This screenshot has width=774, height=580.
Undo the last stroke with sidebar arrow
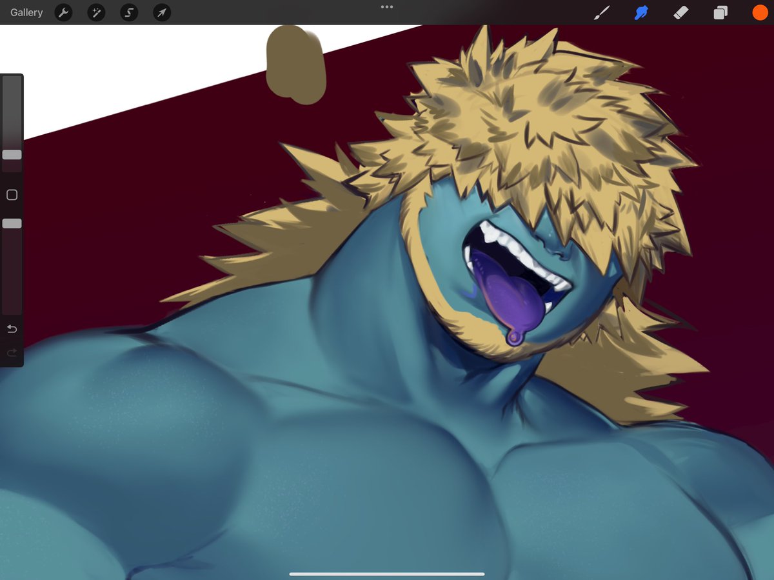tap(12, 329)
